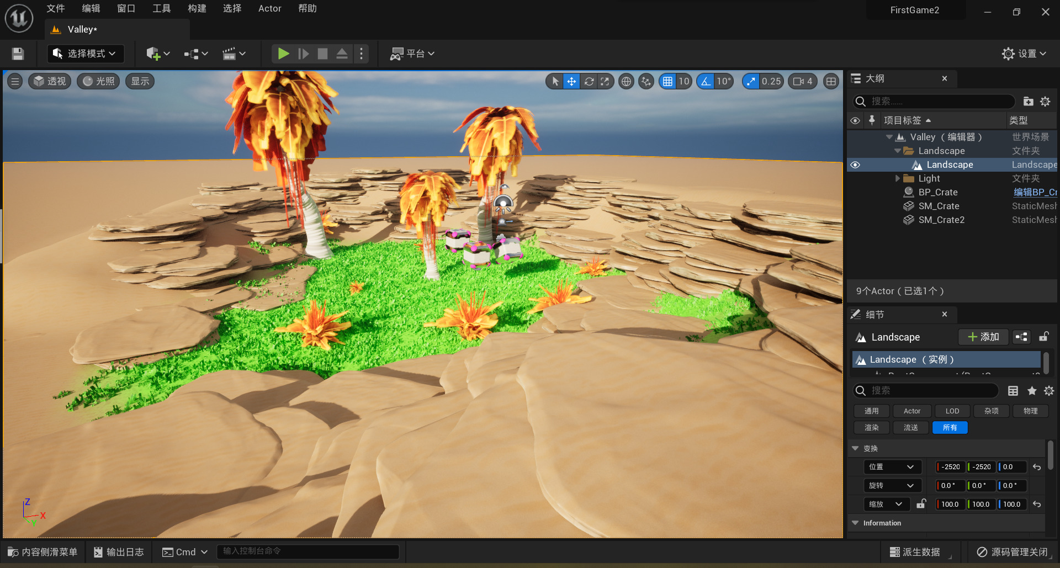Start Play in Editor
Image resolution: width=1060 pixels, height=568 pixels.
coord(283,54)
